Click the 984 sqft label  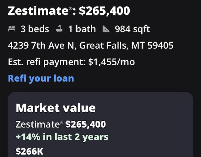click(x=133, y=29)
